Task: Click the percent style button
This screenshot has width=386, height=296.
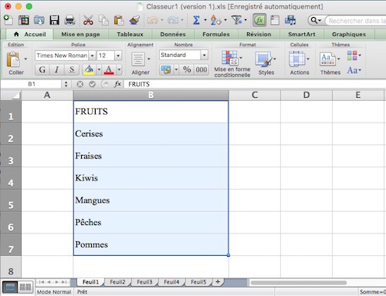Action: [187, 69]
